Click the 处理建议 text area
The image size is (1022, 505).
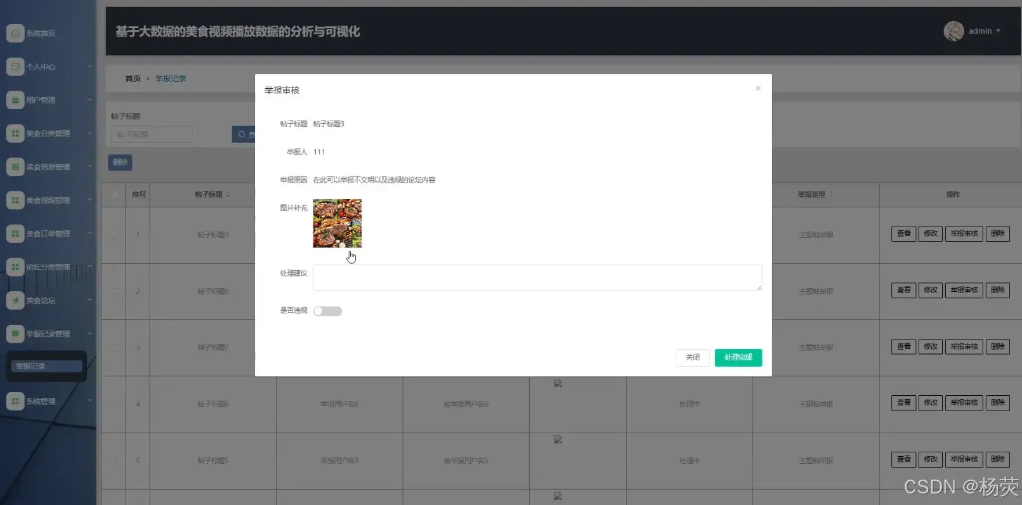pyautogui.click(x=537, y=278)
